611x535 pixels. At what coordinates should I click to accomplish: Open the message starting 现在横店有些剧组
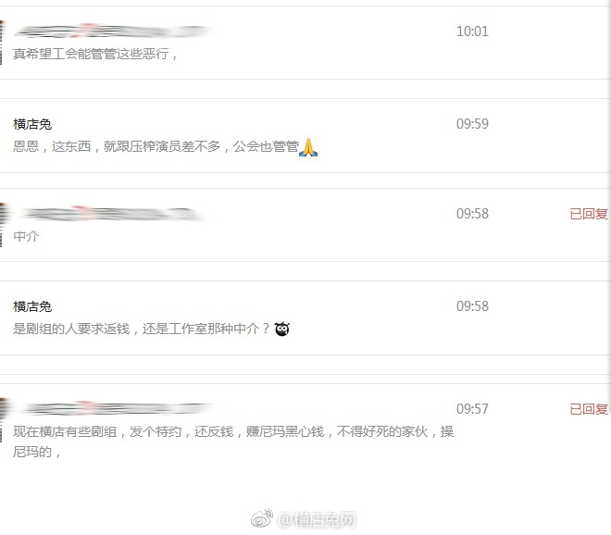tap(233, 442)
